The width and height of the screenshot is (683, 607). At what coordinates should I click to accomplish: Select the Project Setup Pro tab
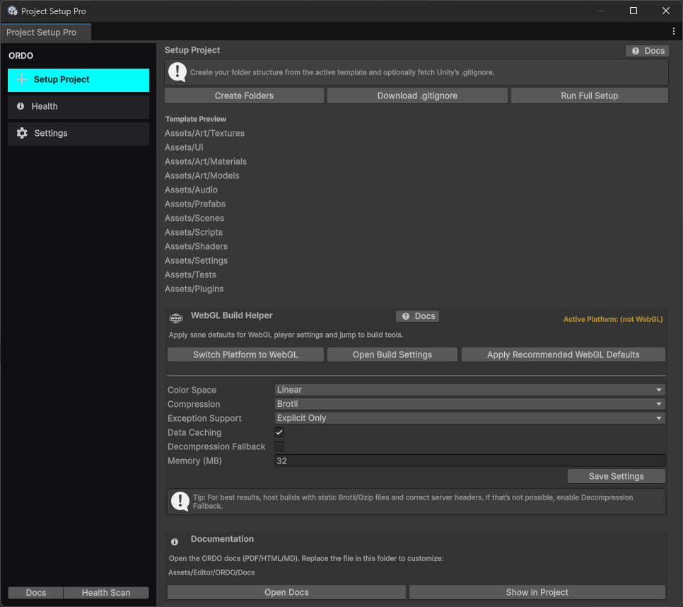(x=42, y=33)
